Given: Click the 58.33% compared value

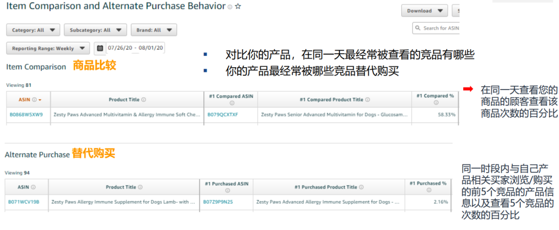Looking at the screenshot, I should pos(446,115).
